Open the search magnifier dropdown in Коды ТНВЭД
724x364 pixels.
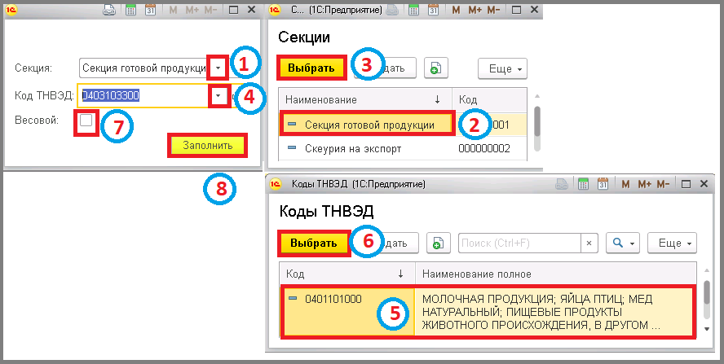pos(622,243)
